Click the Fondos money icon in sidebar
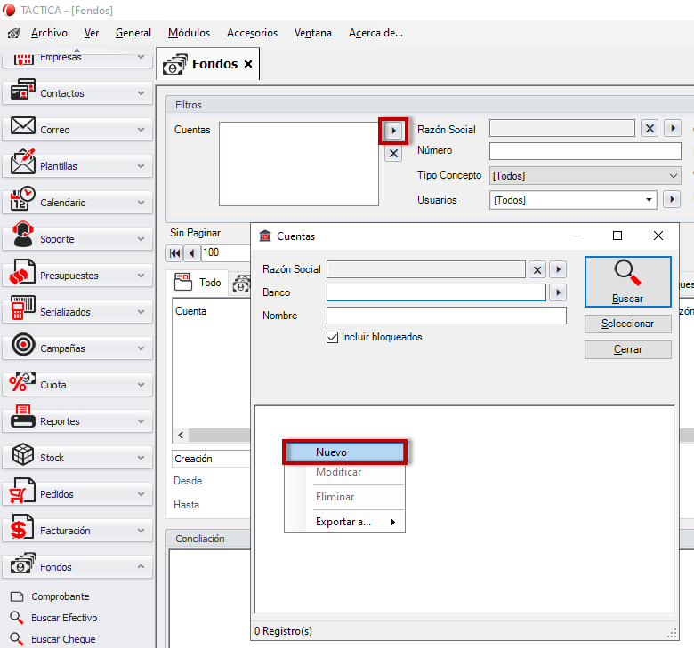Viewport: 694px width, 648px height. point(23,563)
